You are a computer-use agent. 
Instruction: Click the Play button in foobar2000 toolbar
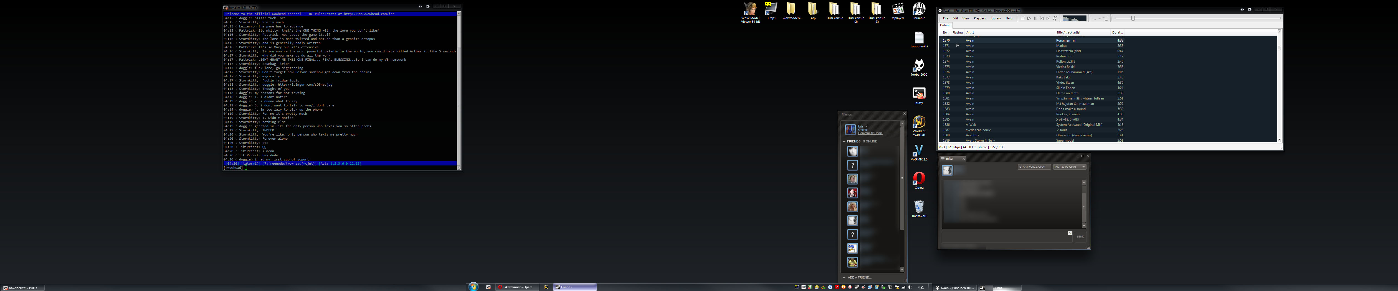[x=1029, y=18]
